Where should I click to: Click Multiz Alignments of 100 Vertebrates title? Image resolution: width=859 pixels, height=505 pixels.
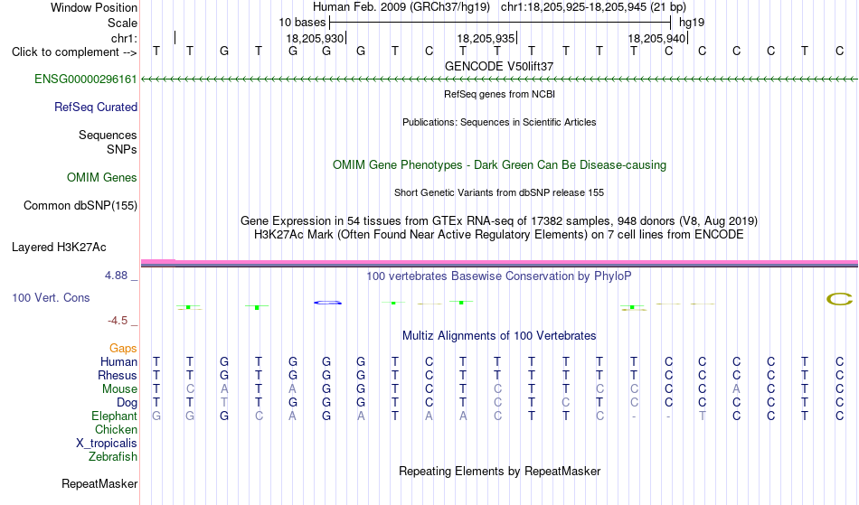pyautogui.click(x=499, y=336)
